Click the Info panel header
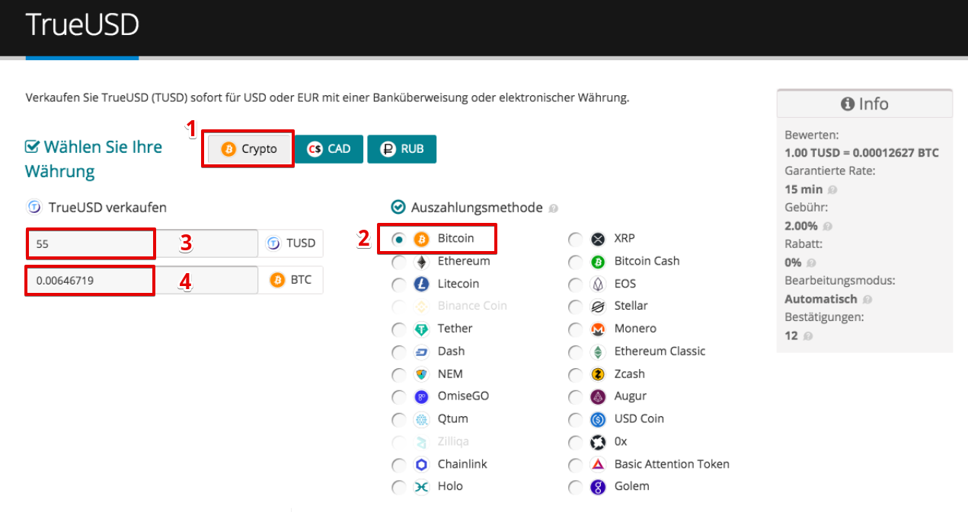The image size is (968, 512). click(x=864, y=104)
